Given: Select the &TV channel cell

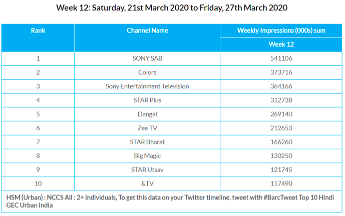Looking at the screenshot, I should coord(147,184).
